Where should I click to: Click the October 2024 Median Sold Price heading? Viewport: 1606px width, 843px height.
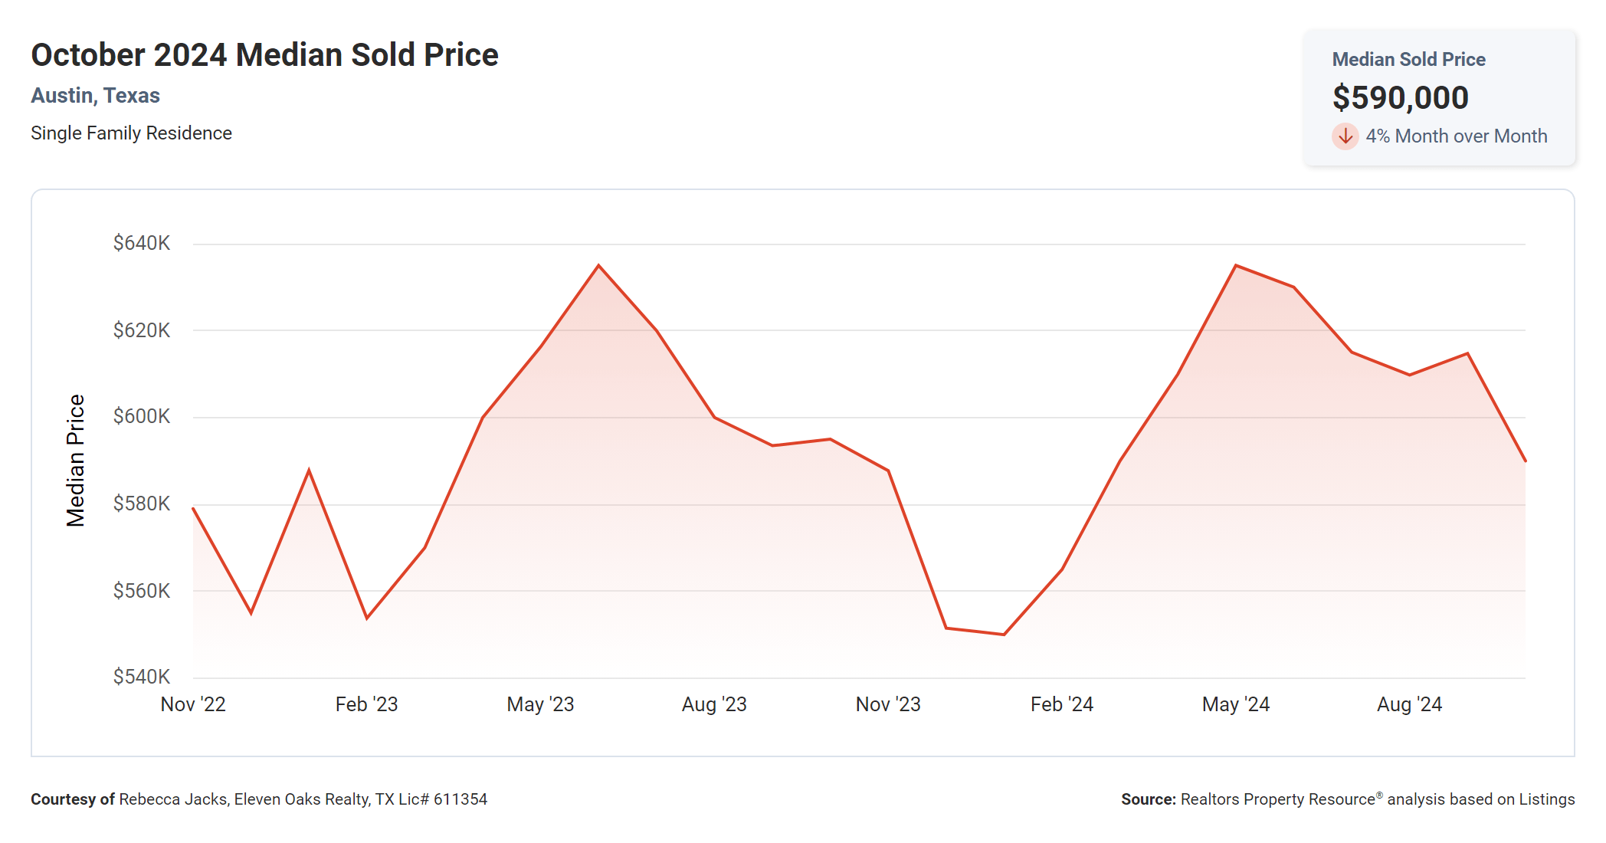[264, 55]
